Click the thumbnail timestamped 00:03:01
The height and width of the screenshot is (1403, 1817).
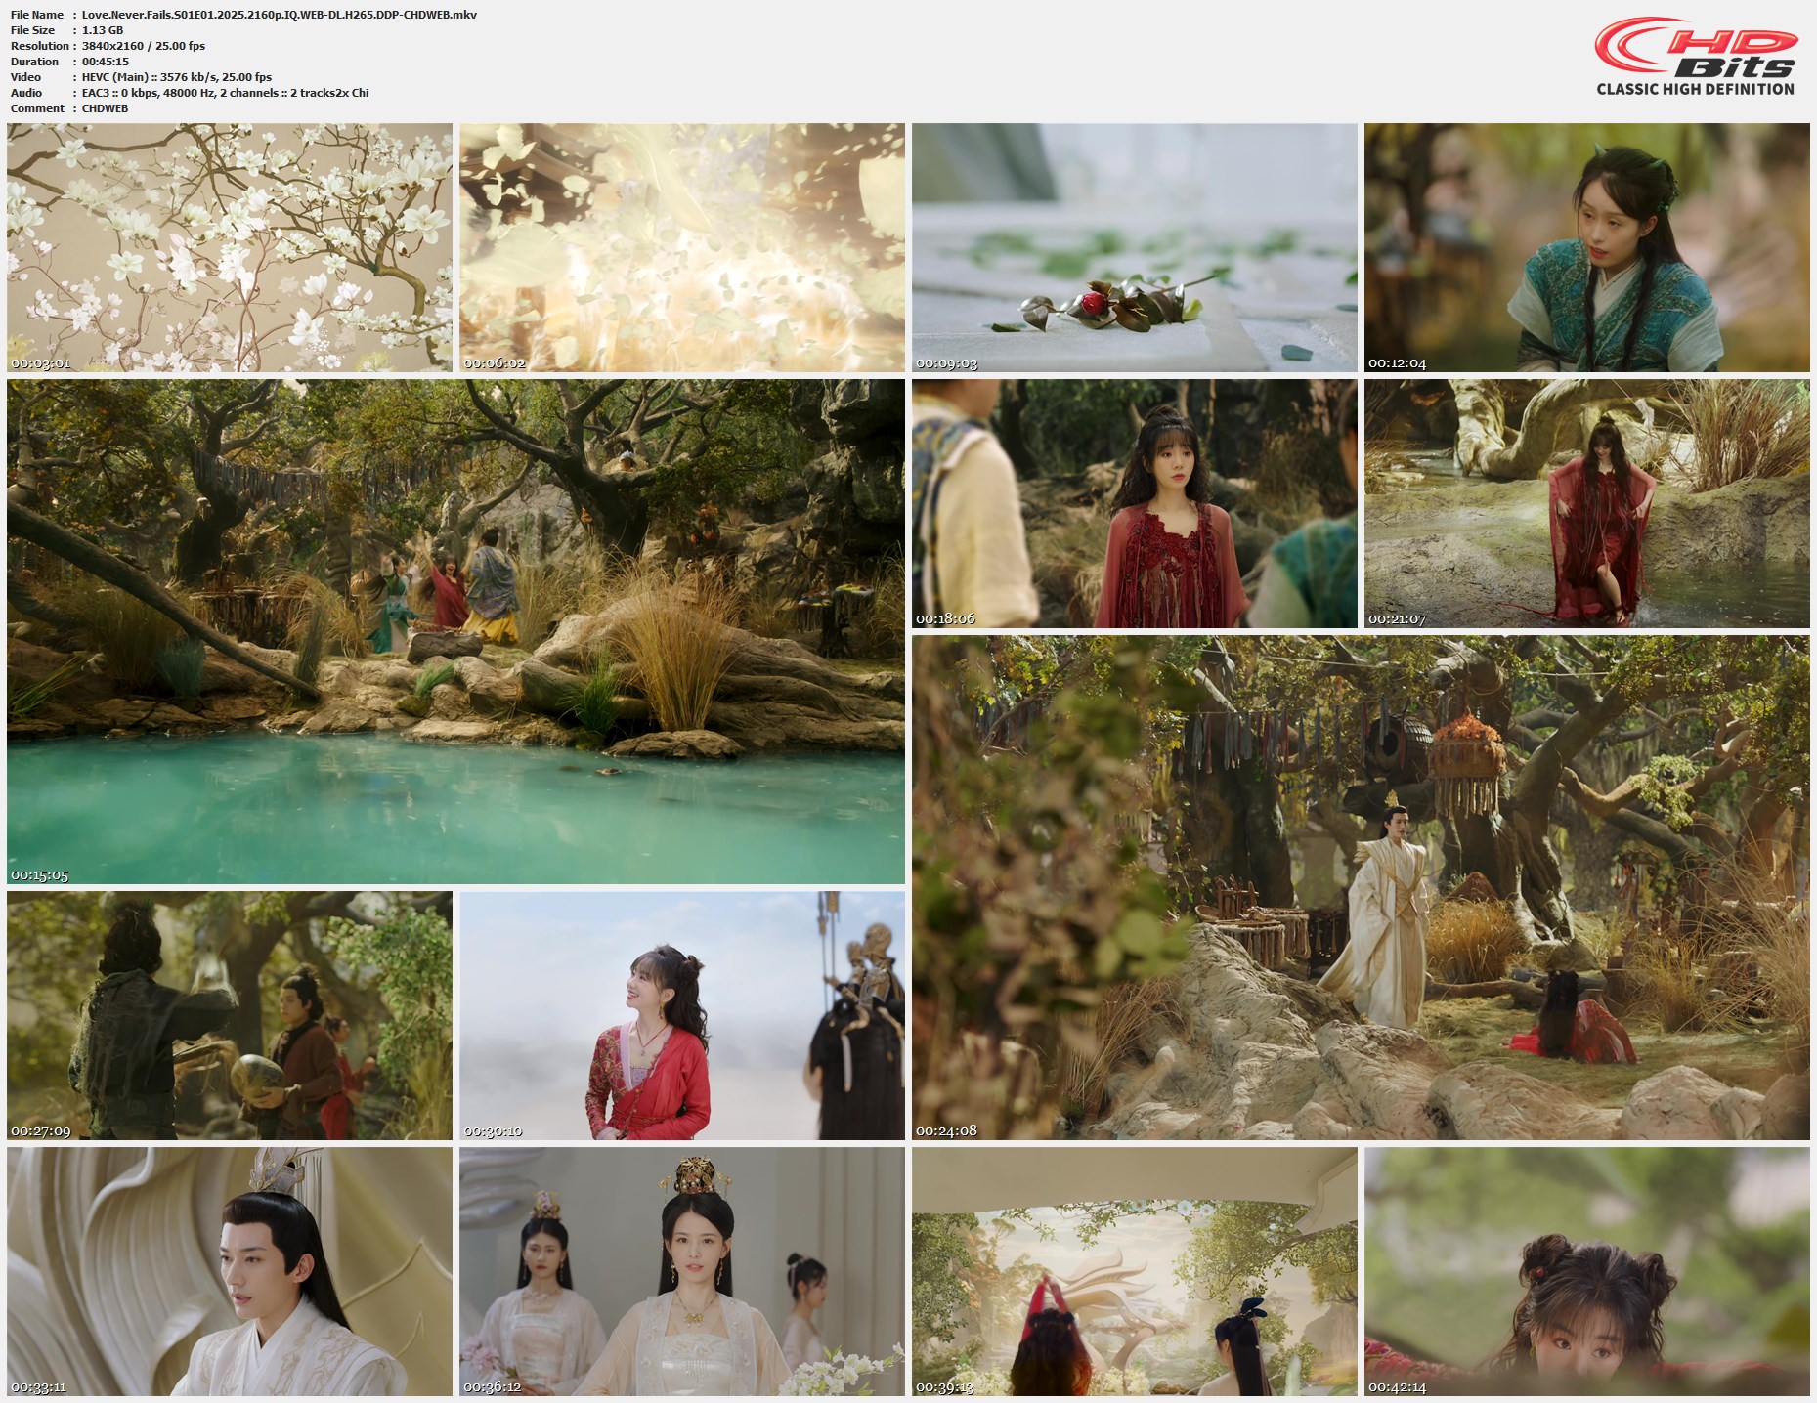[x=230, y=247]
